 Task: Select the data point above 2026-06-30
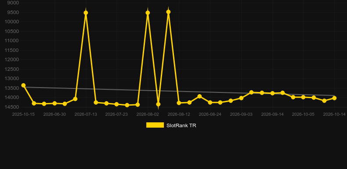point(54,103)
